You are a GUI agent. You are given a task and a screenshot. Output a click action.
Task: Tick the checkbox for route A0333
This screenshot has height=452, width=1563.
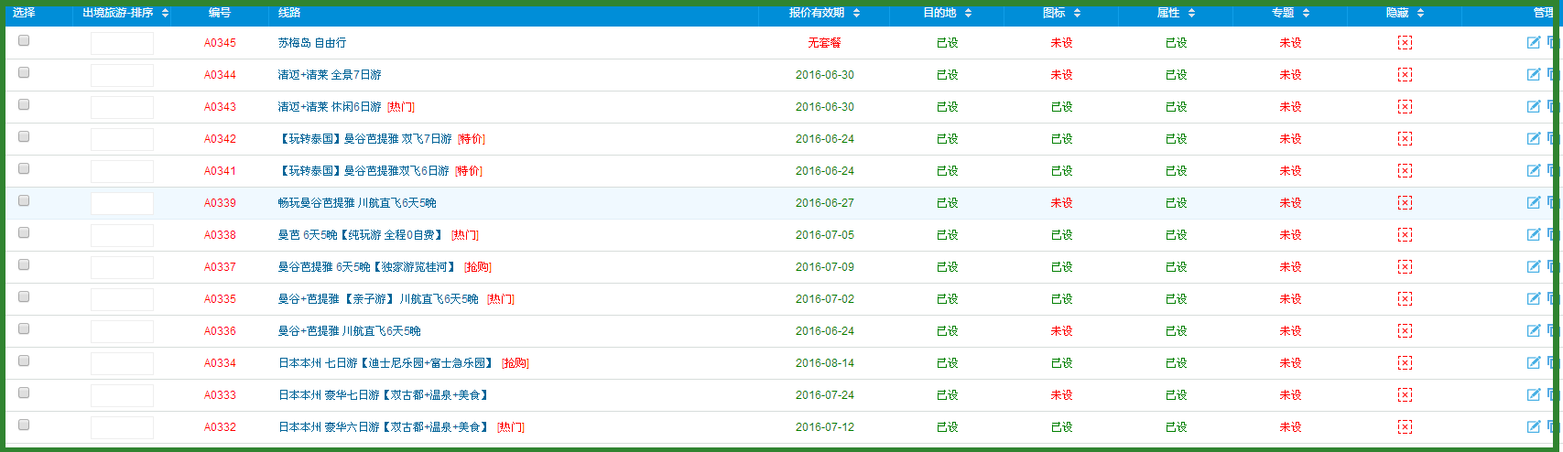[x=24, y=393]
